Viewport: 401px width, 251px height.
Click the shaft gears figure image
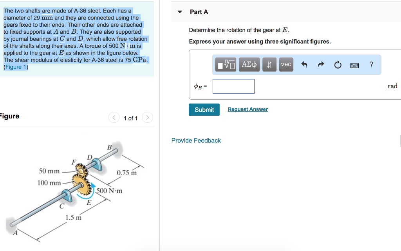pyautogui.click(x=78, y=188)
